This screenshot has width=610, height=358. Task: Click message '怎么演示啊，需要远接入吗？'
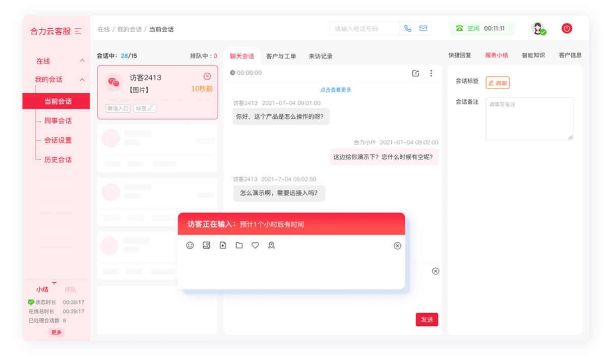point(279,193)
